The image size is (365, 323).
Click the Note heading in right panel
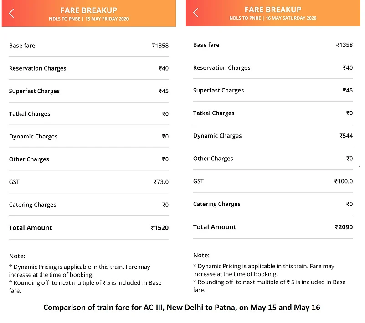pos(201,256)
